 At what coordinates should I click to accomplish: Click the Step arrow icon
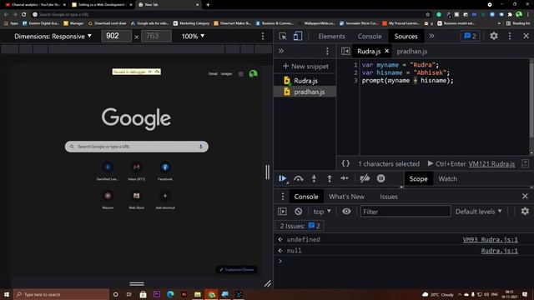click(x=345, y=178)
